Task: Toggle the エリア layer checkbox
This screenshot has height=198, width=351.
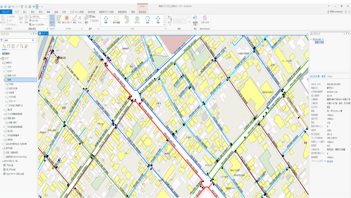Action: click(6, 67)
